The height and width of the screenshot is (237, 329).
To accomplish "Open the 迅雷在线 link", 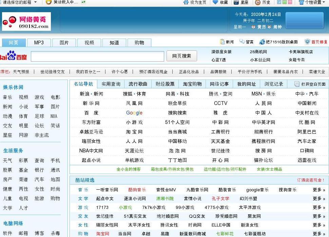I will coord(307,160).
